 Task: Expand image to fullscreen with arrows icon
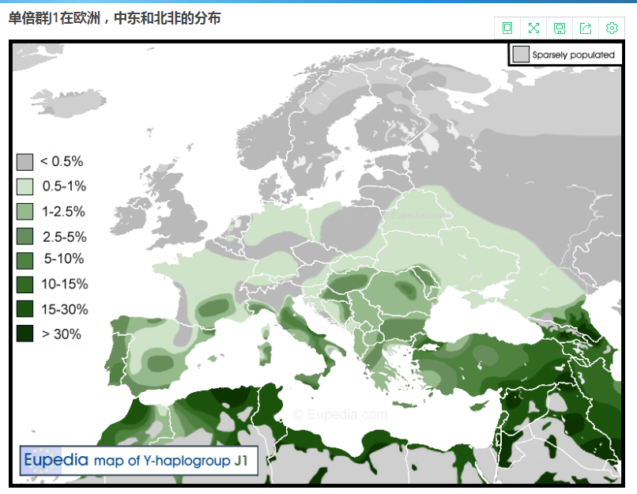(x=533, y=28)
